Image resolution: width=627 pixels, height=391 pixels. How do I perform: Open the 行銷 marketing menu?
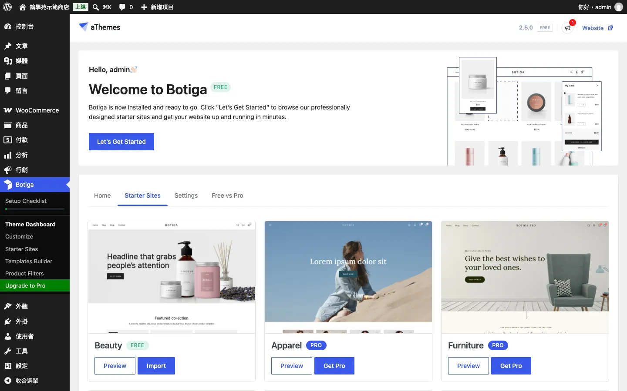[35, 170]
